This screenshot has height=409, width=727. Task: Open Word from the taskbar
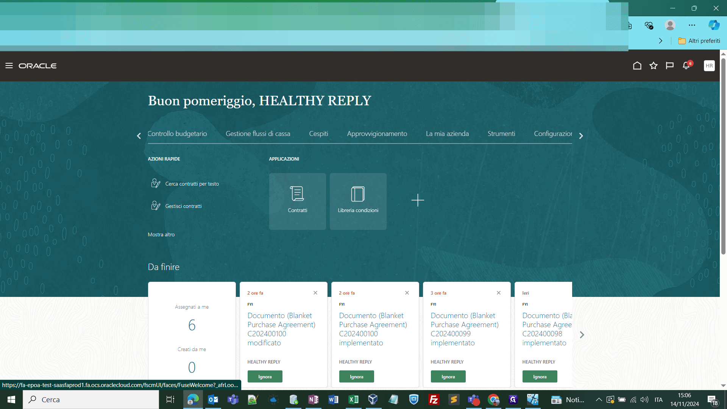333,400
